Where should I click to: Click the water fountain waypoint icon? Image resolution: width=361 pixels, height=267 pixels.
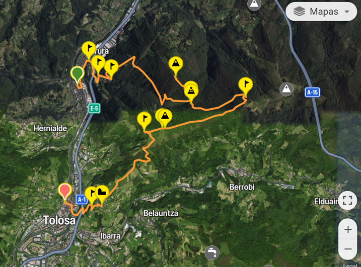click(x=212, y=252)
